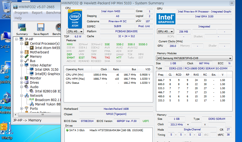Collapse the Central Processor(s) node
The image size is (242, 142).
coord(21,44)
